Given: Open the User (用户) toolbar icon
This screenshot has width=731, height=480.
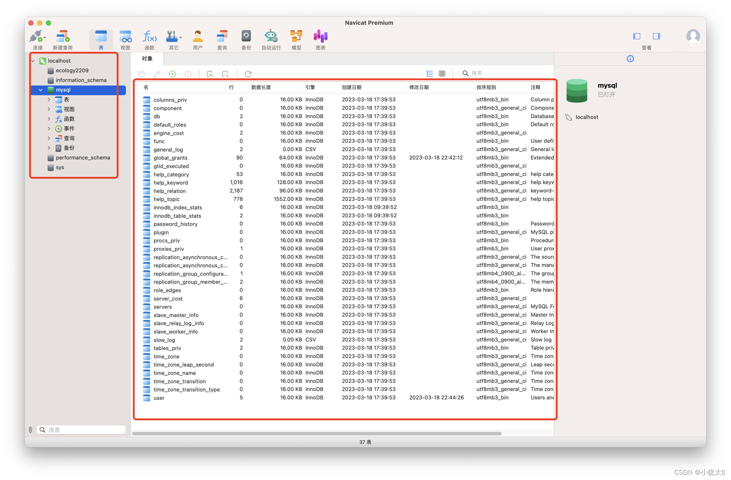Looking at the screenshot, I should pos(197,40).
